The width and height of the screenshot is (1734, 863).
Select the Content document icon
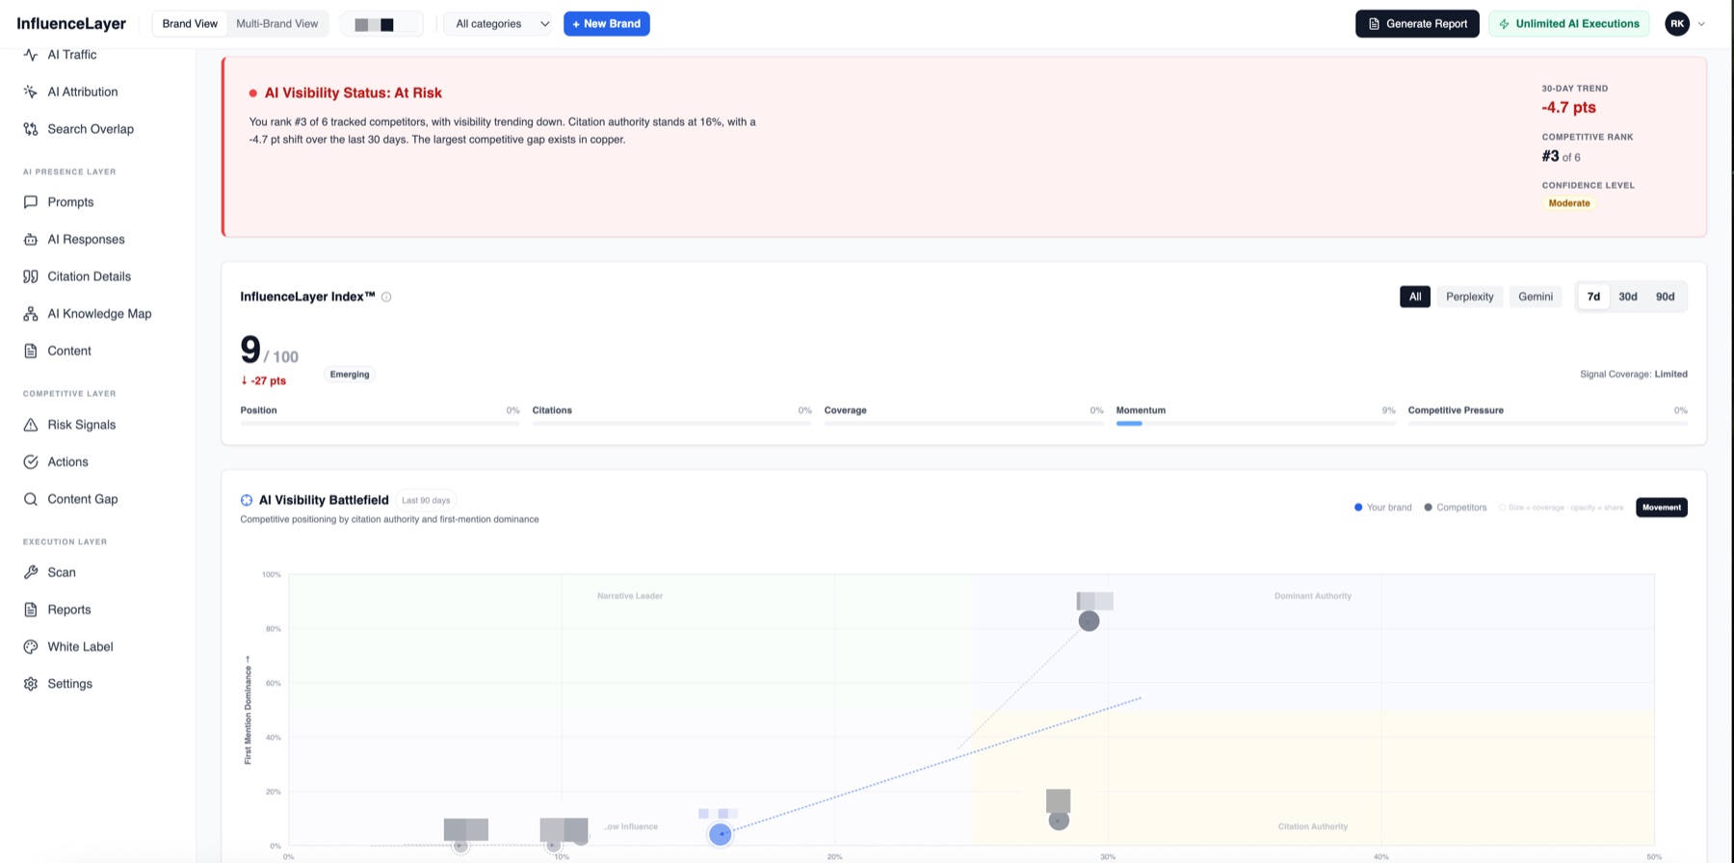coord(31,351)
